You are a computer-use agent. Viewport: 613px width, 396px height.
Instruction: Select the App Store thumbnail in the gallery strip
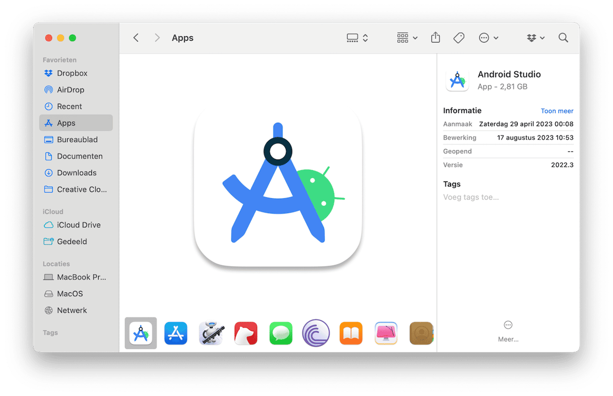175,333
